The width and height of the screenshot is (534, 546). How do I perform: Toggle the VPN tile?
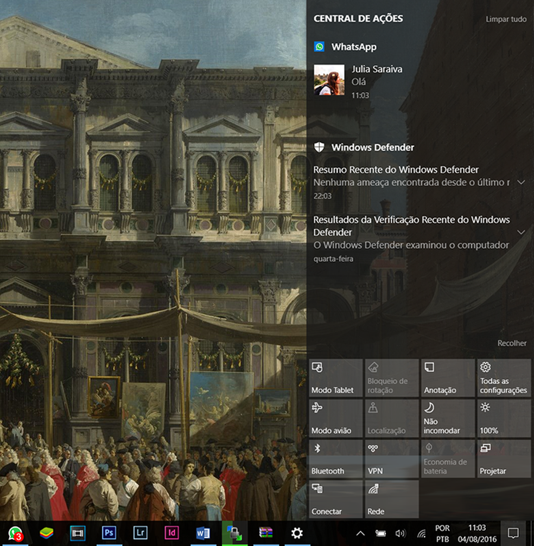392,459
